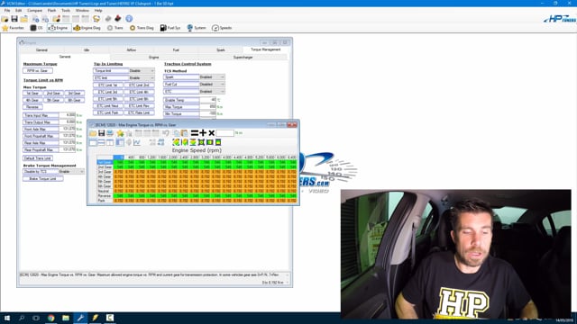Open the Fuel Sys section
577x324 pixels.
coord(170,28)
